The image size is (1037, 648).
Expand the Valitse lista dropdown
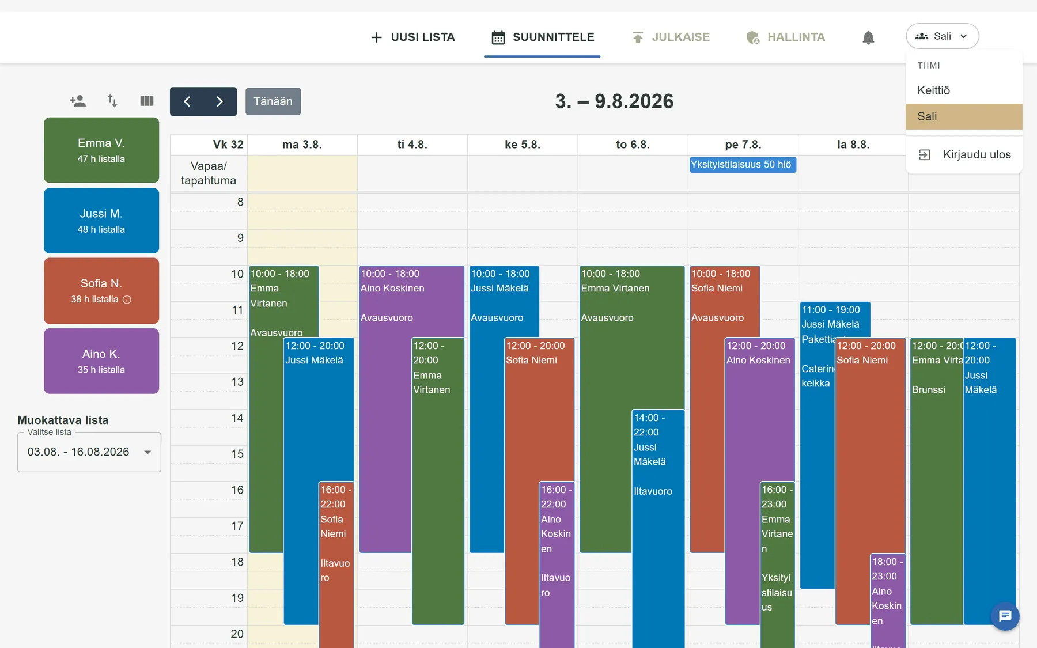click(x=89, y=452)
